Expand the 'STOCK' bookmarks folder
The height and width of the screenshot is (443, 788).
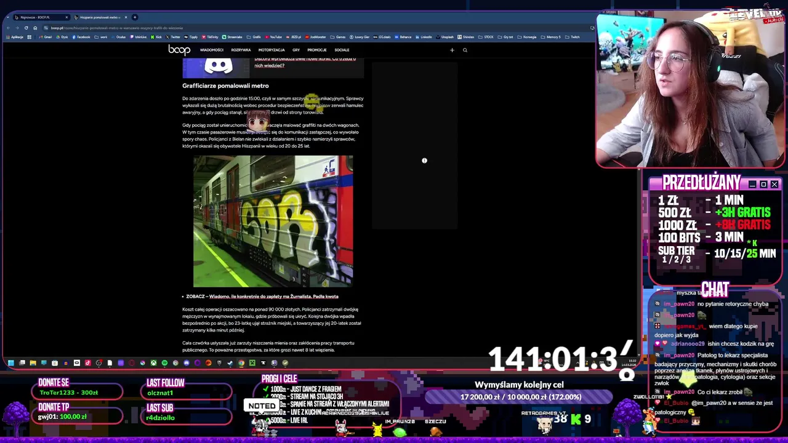(486, 37)
